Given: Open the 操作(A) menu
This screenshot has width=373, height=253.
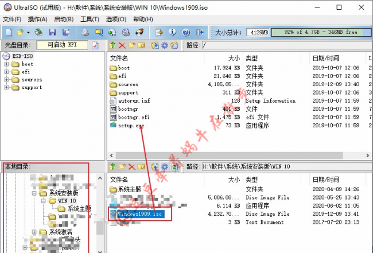Looking at the screenshot, I should pyautogui.click(x=37, y=20).
